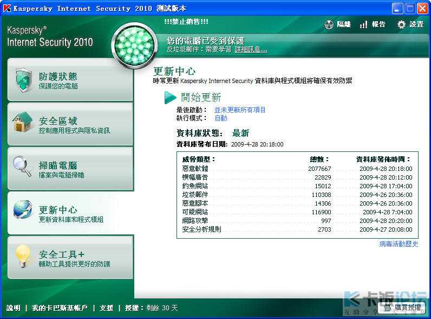
Task: Open 我的卡巴斯基帳戶 link
Action: (60, 308)
